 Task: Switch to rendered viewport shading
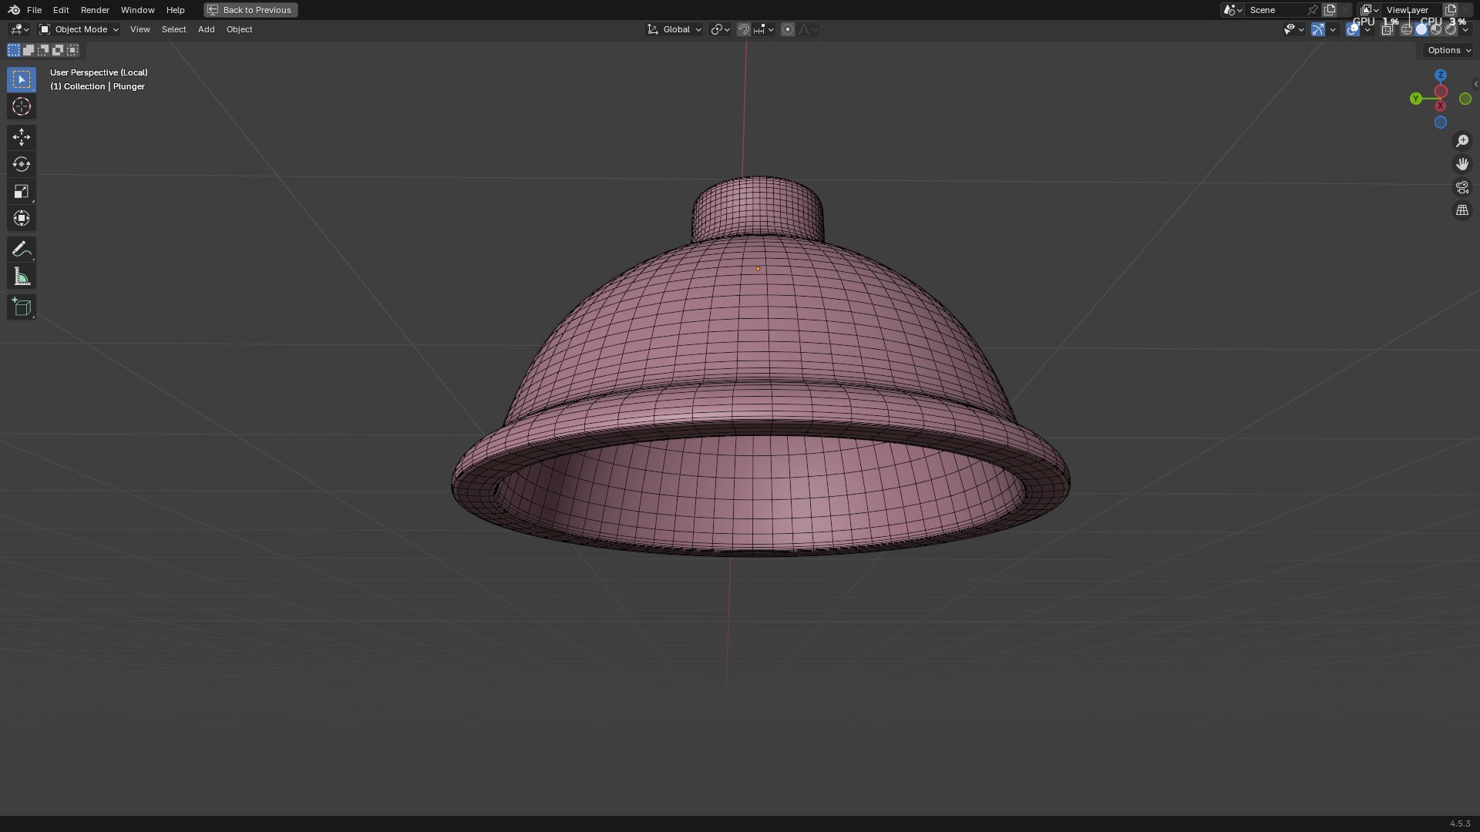[1450, 29]
